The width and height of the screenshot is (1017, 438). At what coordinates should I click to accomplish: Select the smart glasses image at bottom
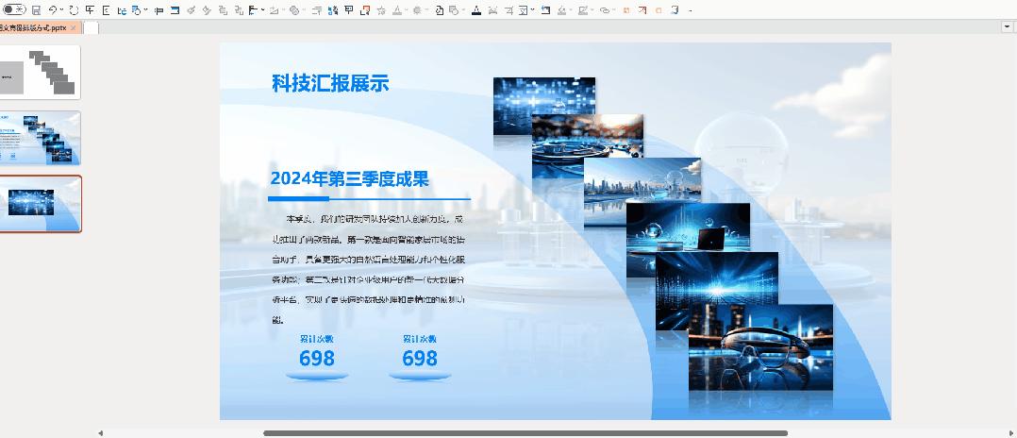coord(760,347)
